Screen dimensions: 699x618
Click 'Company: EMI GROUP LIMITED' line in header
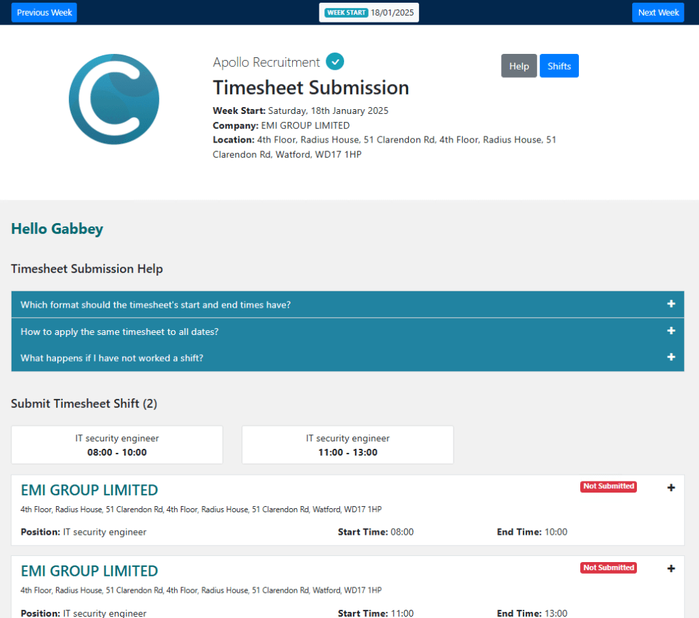coord(281,126)
